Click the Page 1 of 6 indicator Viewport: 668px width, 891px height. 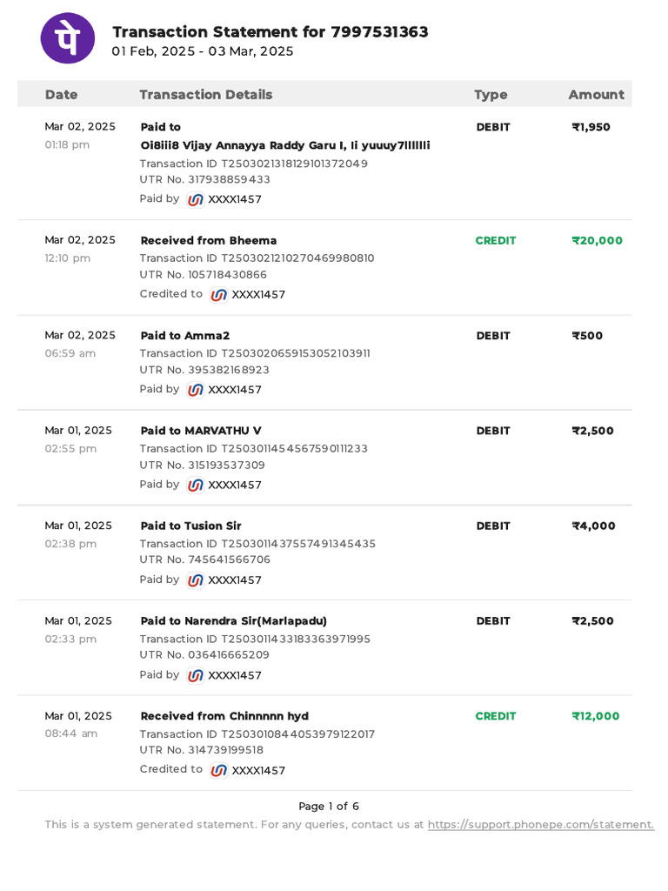329,806
